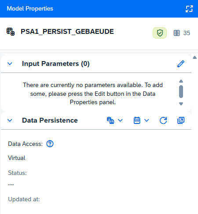Open the persistence monitor in a new window
This screenshot has width=198, height=214.
point(181,120)
